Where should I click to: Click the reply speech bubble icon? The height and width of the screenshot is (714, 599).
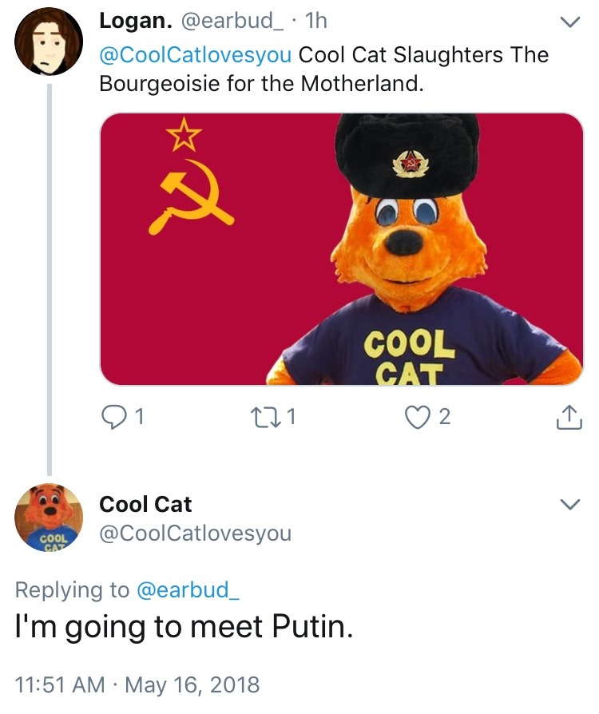click(x=115, y=416)
